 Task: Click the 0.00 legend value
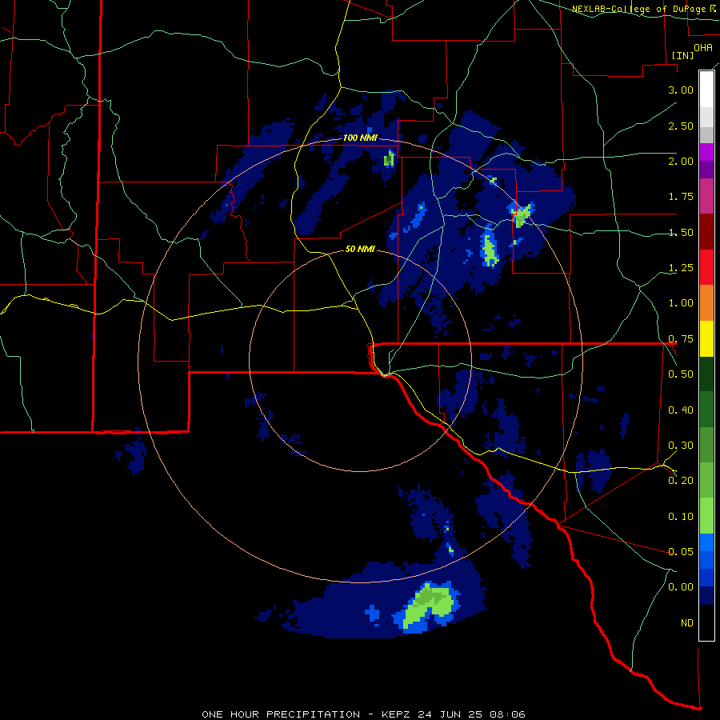click(681, 587)
